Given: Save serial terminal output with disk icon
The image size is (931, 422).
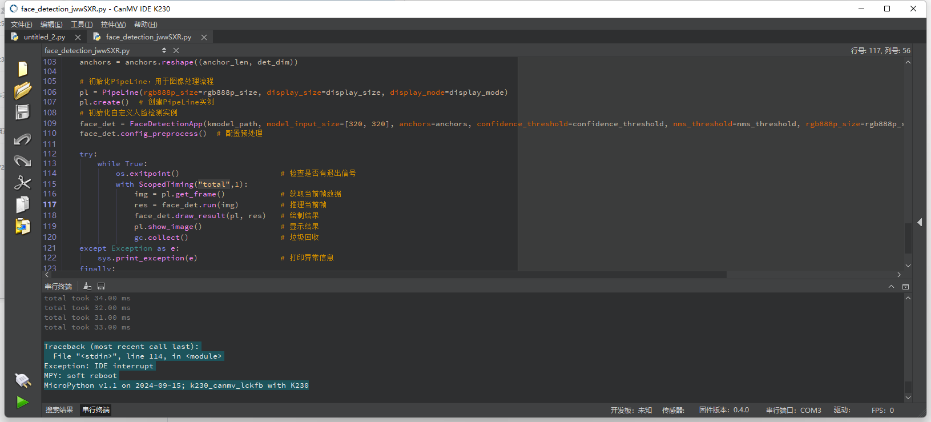Looking at the screenshot, I should 101,286.
